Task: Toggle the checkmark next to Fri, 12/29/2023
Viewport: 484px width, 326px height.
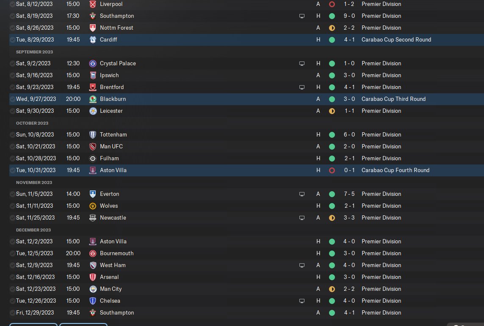Action: tap(12, 313)
